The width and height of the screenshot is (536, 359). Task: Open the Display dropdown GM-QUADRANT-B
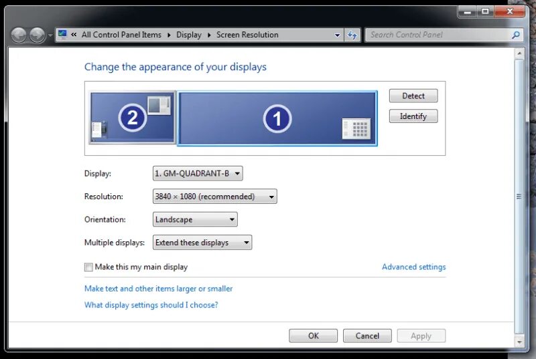tap(198, 173)
